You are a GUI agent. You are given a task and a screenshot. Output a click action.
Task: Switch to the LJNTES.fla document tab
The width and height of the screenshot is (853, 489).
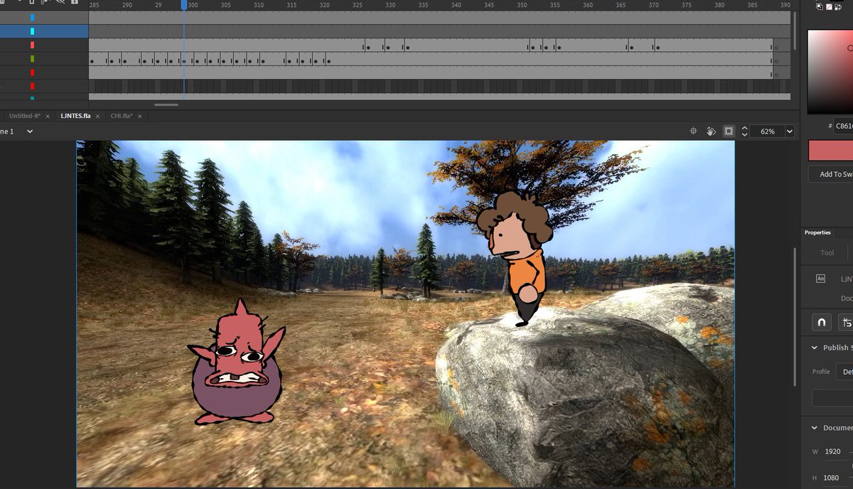[x=75, y=116]
